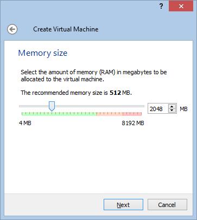This screenshot has height=220, width=197.
Task: Click the 4 MB minimum label
Action: [25, 123]
